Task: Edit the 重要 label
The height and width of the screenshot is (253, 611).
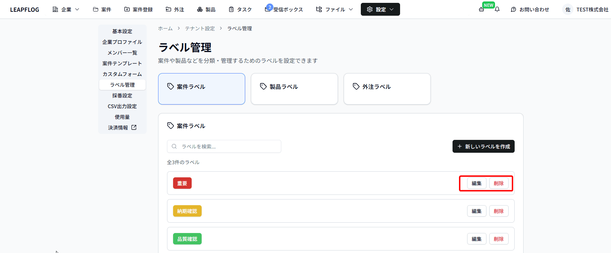Action: pyautogui.click(x=477, y=183)
